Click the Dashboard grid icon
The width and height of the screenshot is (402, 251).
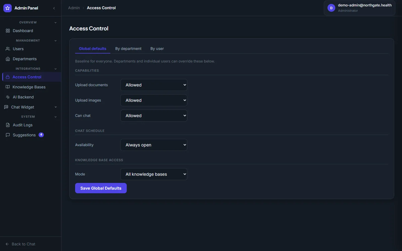[x=8, y=31]
